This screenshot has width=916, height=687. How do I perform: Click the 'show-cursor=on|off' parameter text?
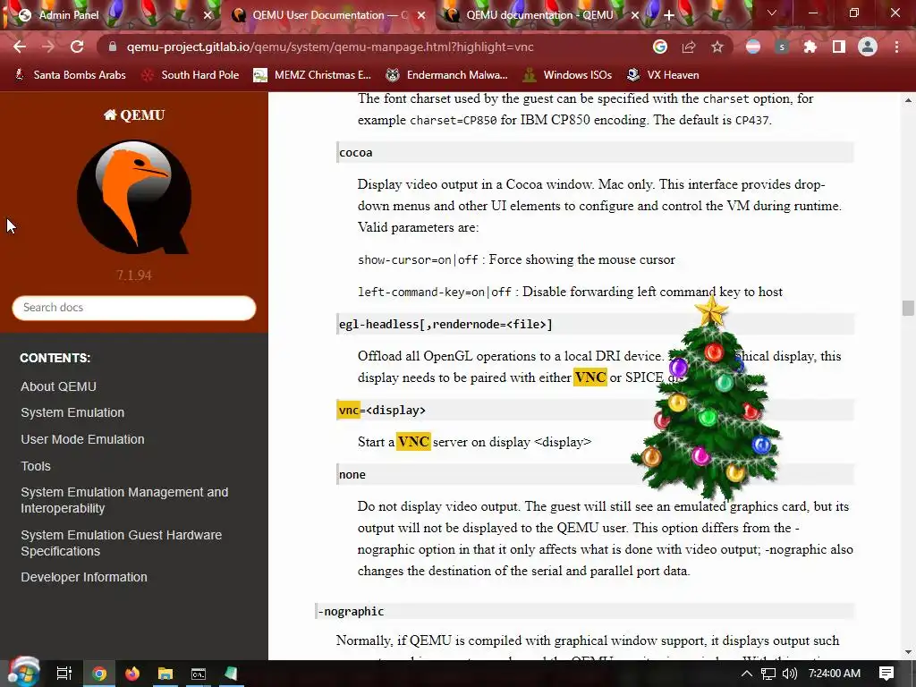pos(418,259)
